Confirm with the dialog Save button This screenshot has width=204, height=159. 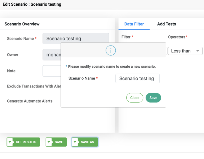(x=153, y=98)
